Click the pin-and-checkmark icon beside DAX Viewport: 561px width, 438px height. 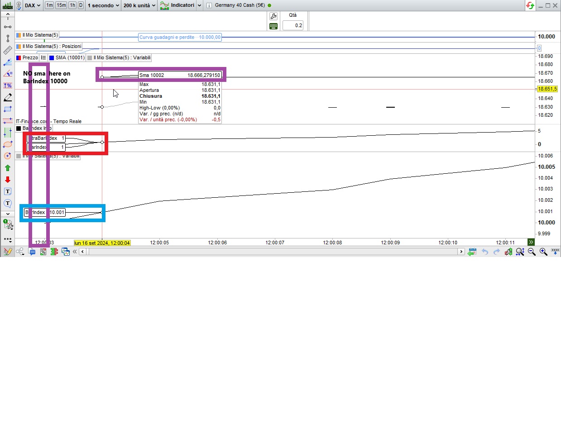point(19,5)
